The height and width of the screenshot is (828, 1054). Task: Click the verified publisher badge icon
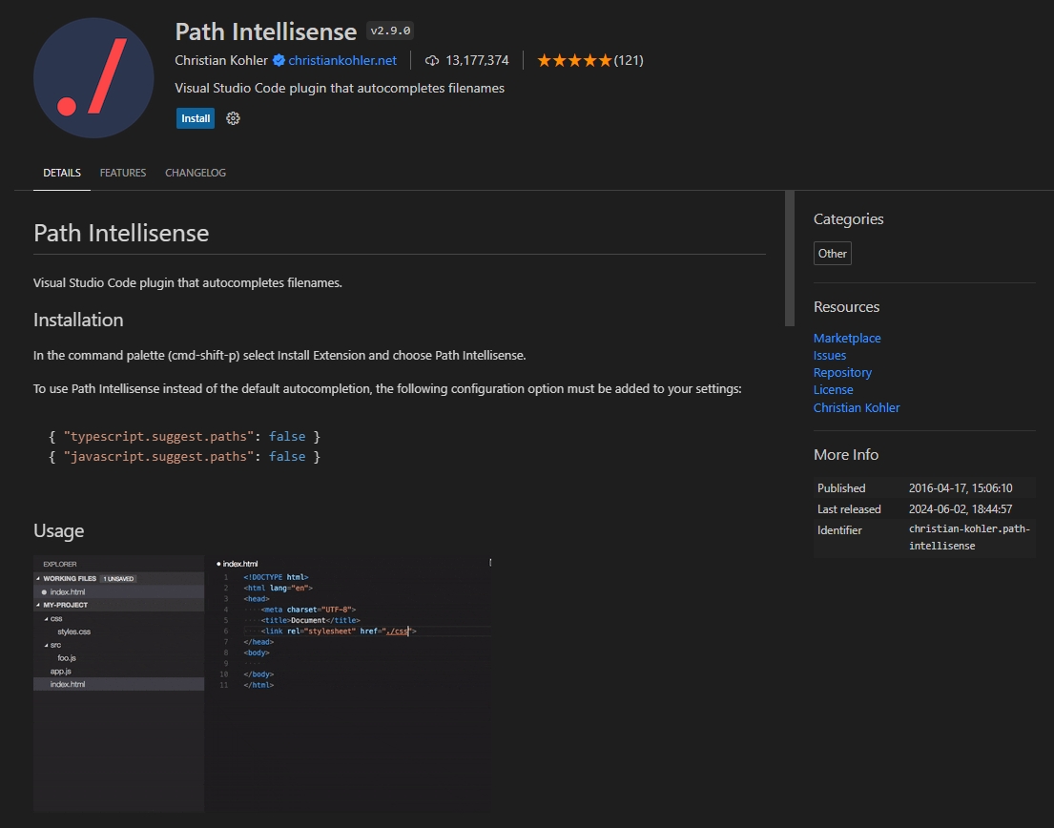coord(279,60)
